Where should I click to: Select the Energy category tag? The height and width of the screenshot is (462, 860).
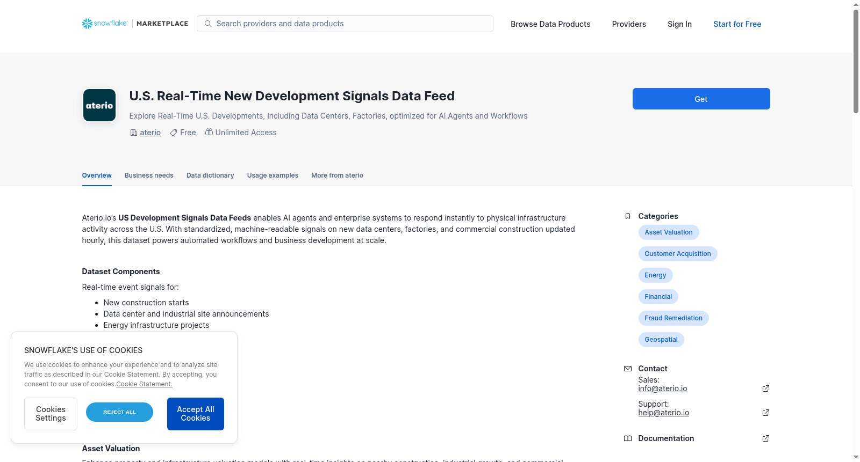[655, 275]
